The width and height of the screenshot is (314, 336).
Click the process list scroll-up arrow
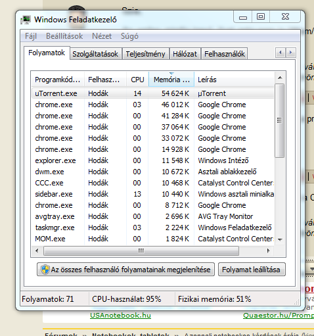[280, 78]
